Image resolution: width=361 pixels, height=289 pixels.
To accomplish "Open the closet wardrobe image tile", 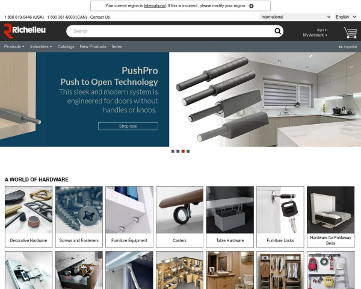I will 280,270.
